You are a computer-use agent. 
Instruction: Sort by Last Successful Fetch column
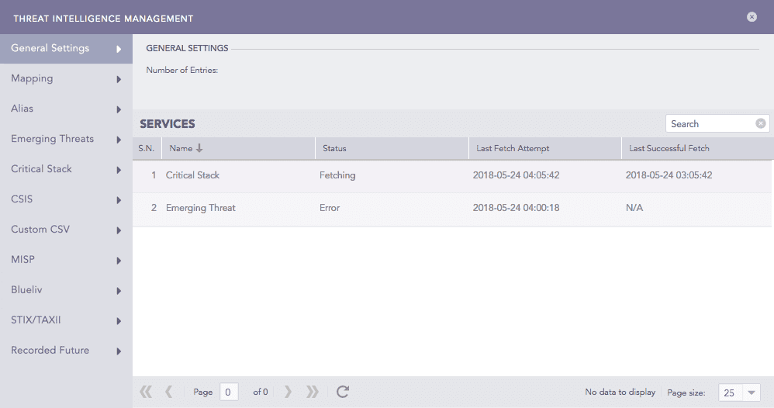click(x=697, y=148)
